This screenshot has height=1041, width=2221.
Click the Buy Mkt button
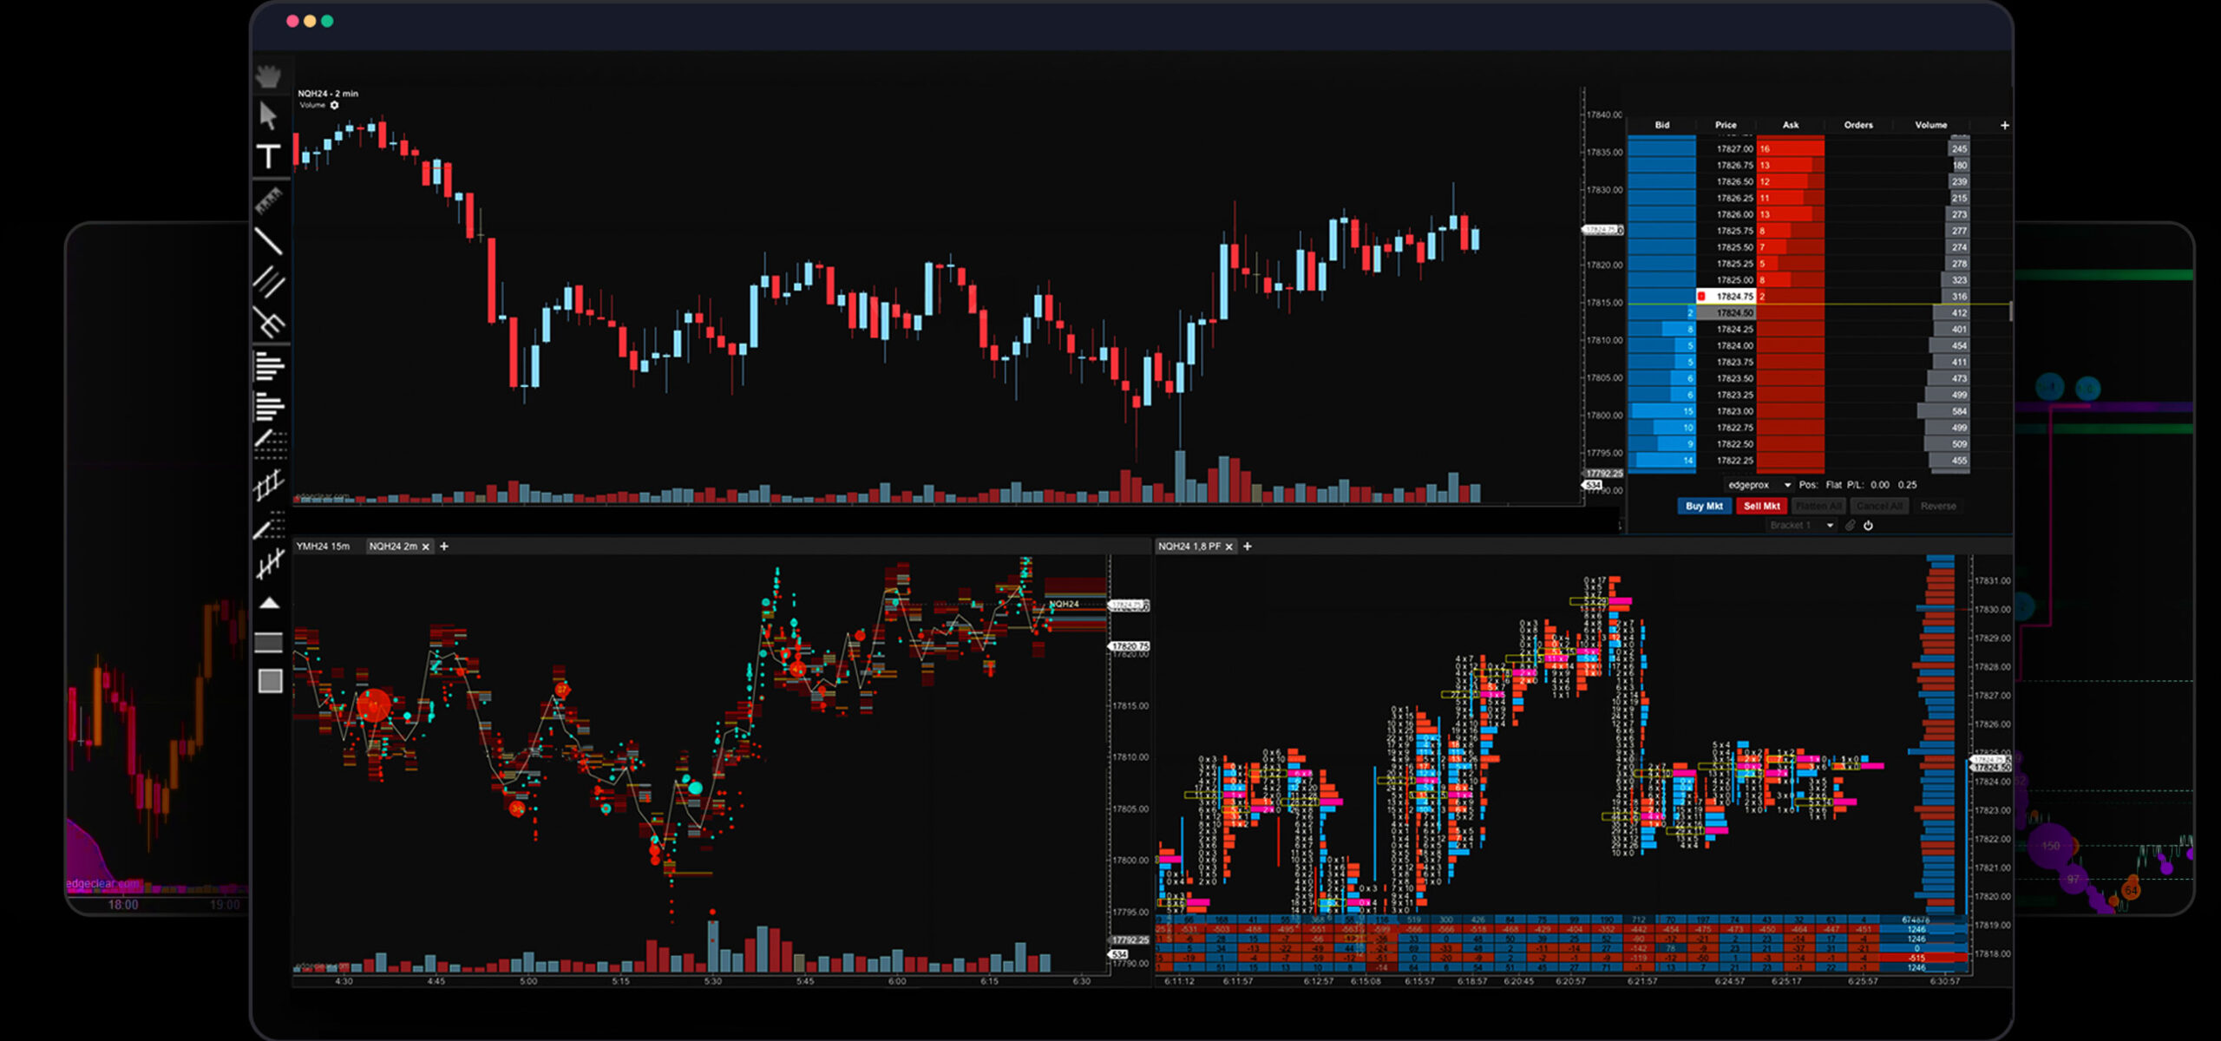click(1704, 507)
